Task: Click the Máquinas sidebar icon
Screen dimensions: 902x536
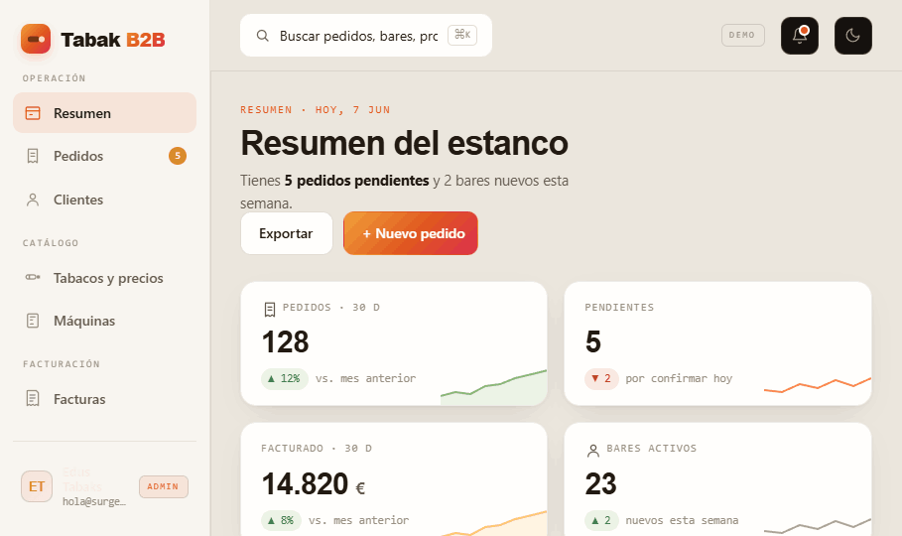Action: coord(33,321)
